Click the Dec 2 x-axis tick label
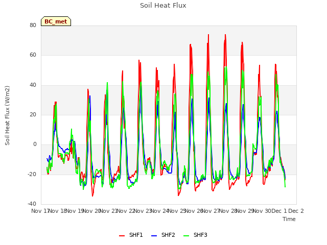 coord(296,211)
